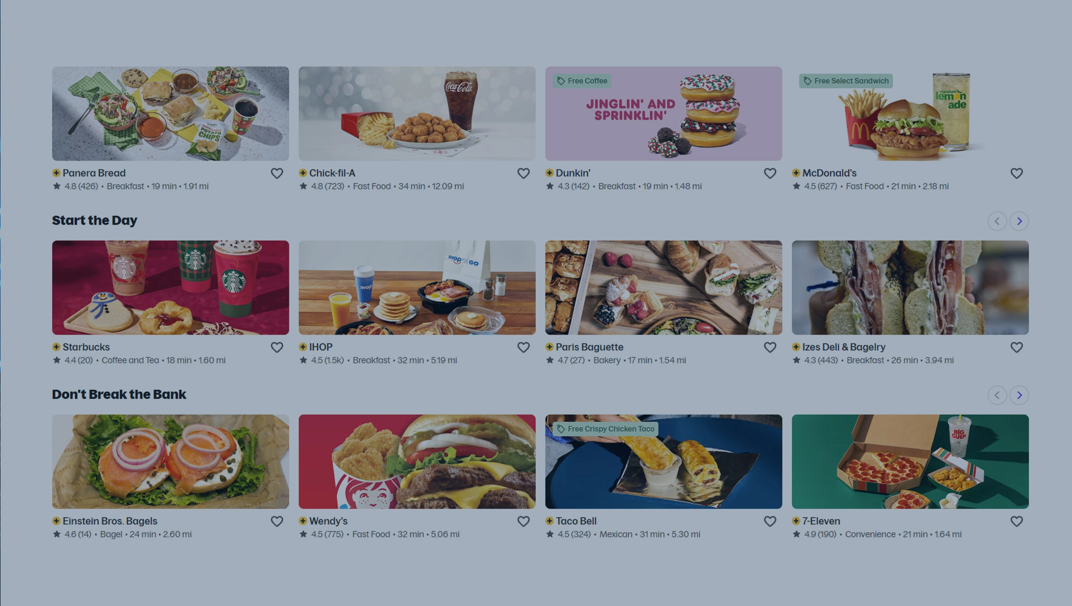The height and width of the screenshot is (606, 1072).
Task: Open the Free Coffee offer tag on Dunkin'
Action: point(582,81)
